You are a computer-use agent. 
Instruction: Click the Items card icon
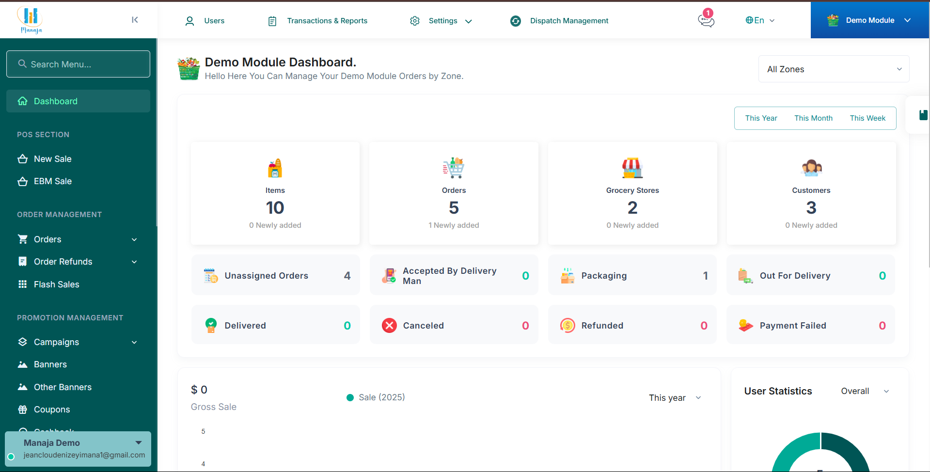pos(275,168)
